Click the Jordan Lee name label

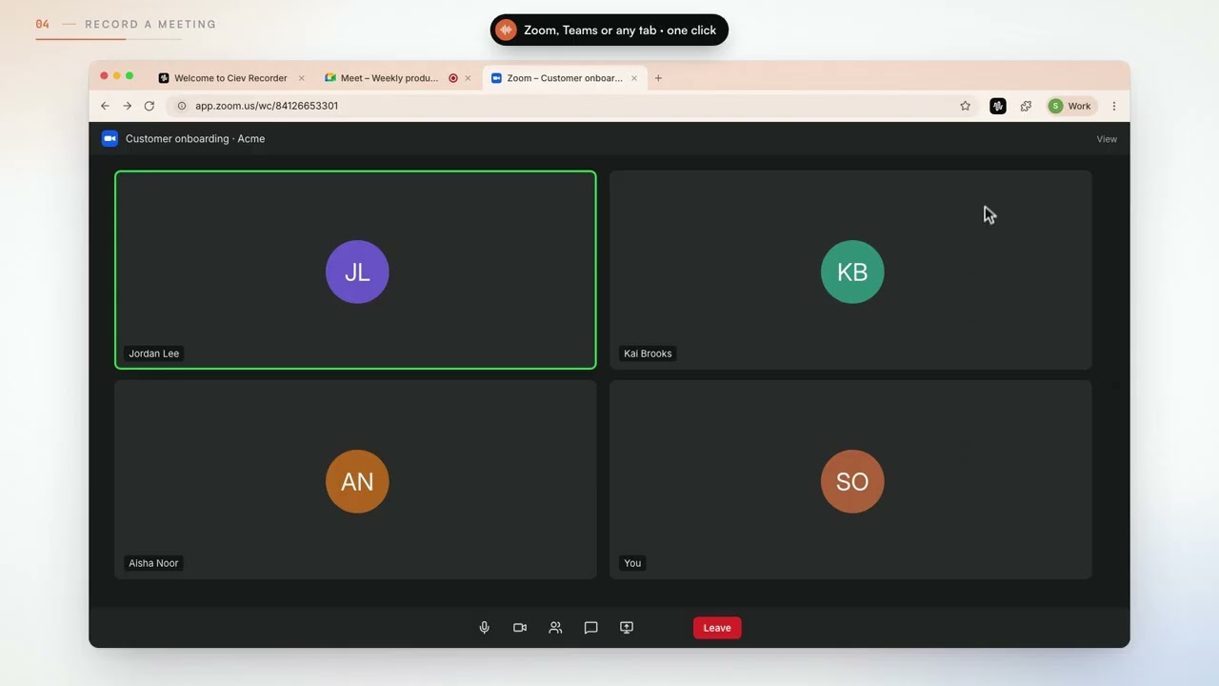pos(153,353)
